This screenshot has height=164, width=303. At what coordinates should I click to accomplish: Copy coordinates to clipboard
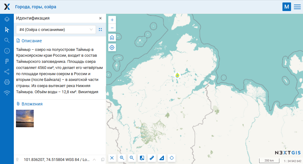click(103, 159)
